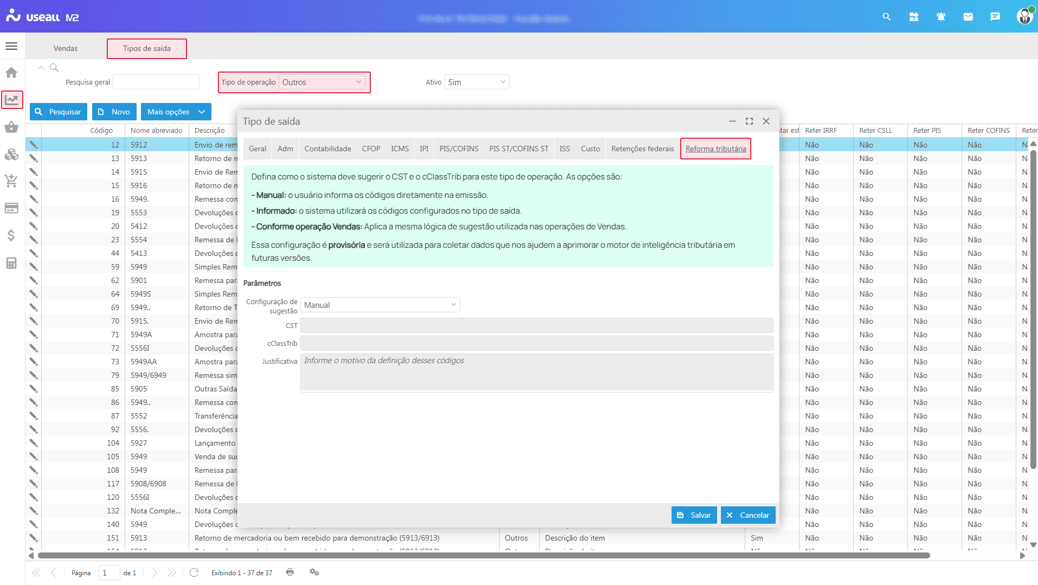
Task: Expand the Tipo de operação dropdown
Action: pos(321,82)
